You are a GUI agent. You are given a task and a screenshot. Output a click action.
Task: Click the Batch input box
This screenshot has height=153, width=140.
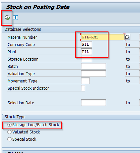tap(94, 66)
